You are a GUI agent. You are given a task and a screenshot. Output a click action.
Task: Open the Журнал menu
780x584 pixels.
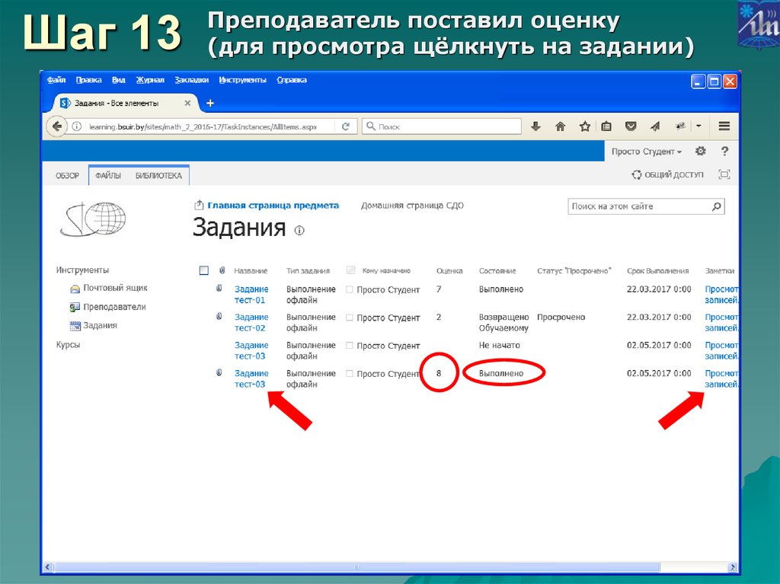152,79
